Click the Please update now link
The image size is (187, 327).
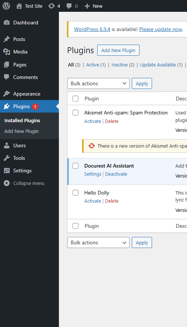point(160,29)
